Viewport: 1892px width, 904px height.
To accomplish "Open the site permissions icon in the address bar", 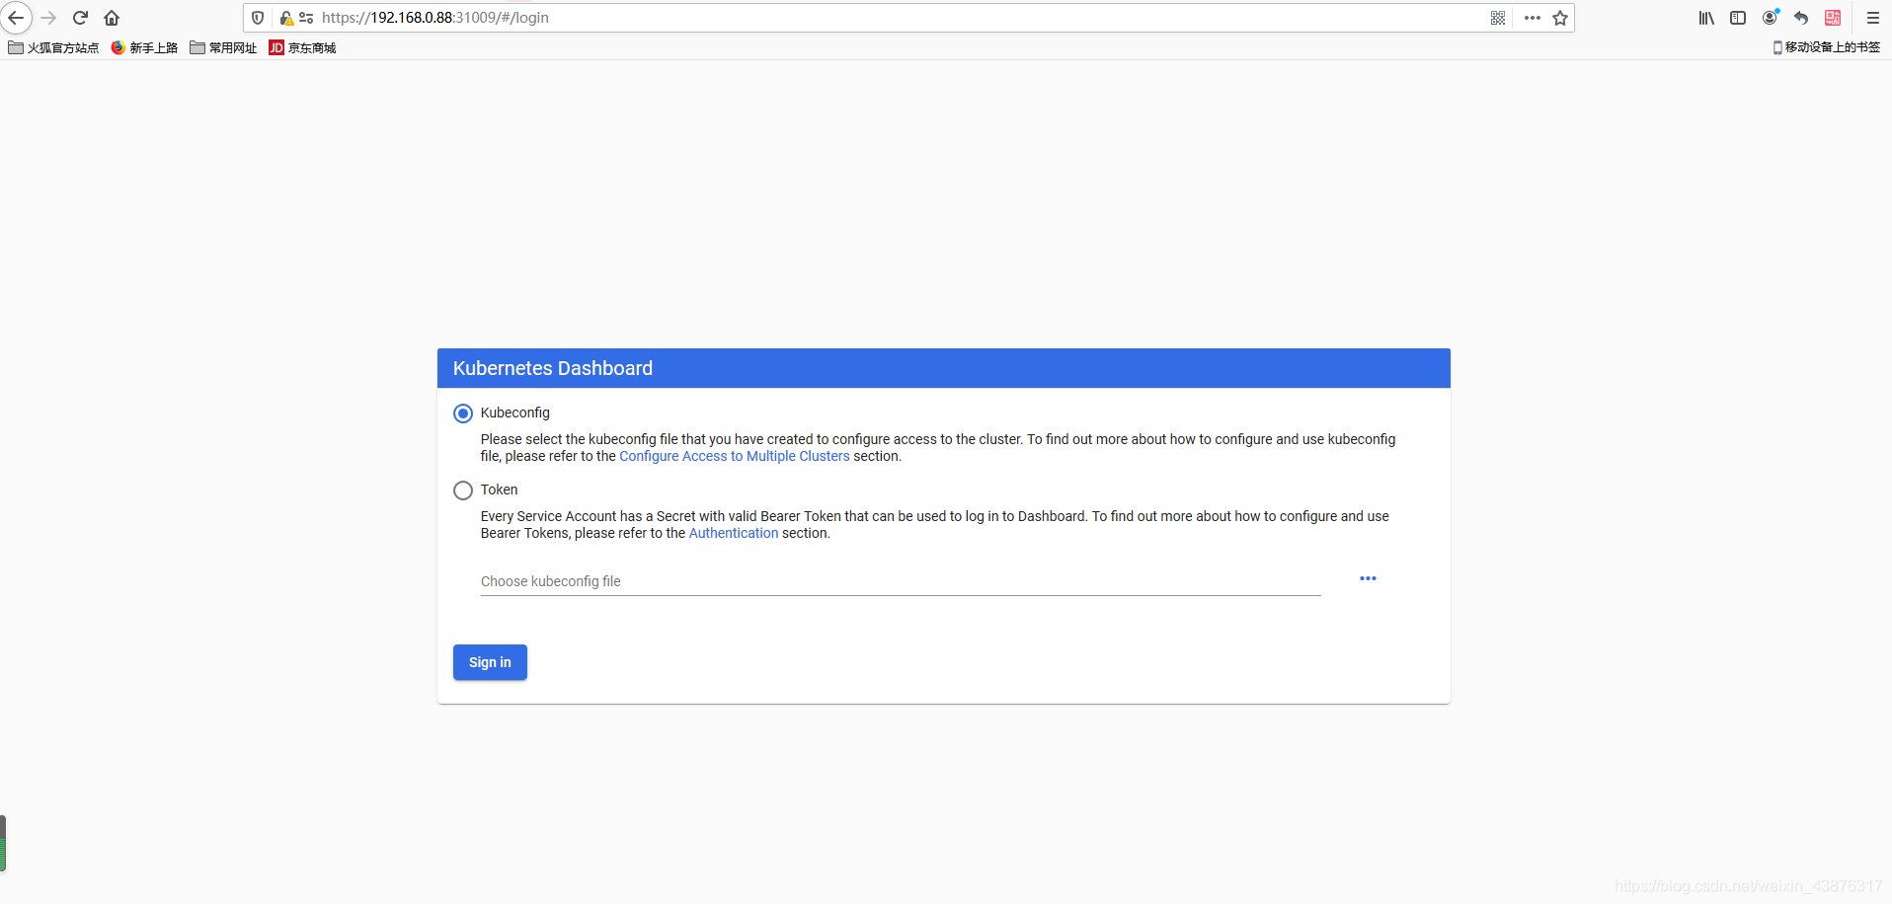I will (x=306, y=18).
